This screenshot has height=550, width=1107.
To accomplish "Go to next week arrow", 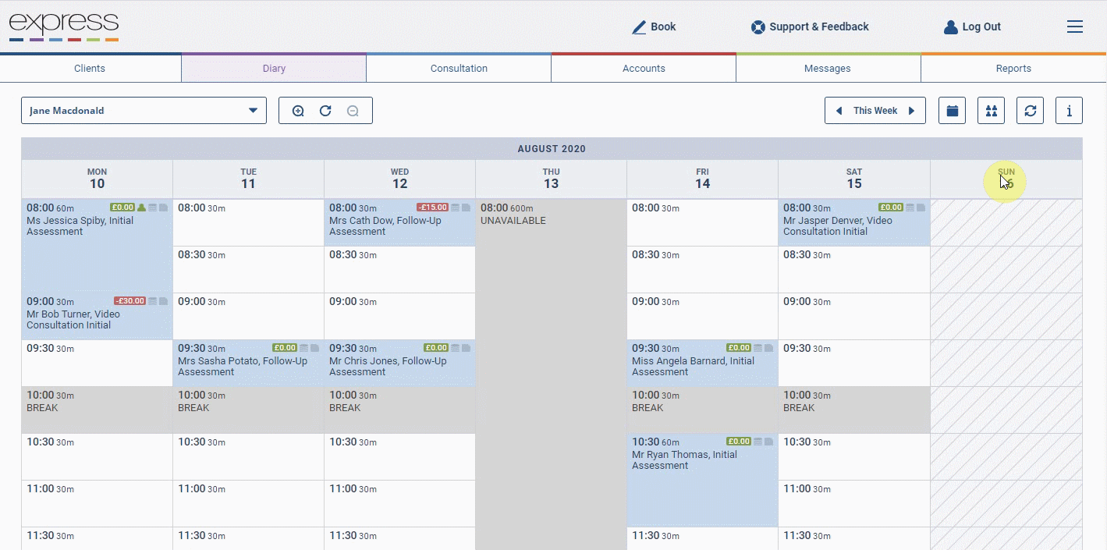I will pos(911,111).
